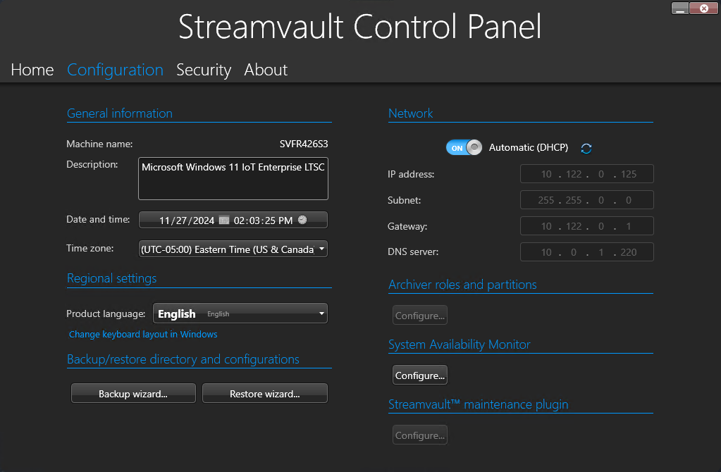Open the Time zone dropdown
The height and width of the screenshot is (472, 721).
pos(233,248)
